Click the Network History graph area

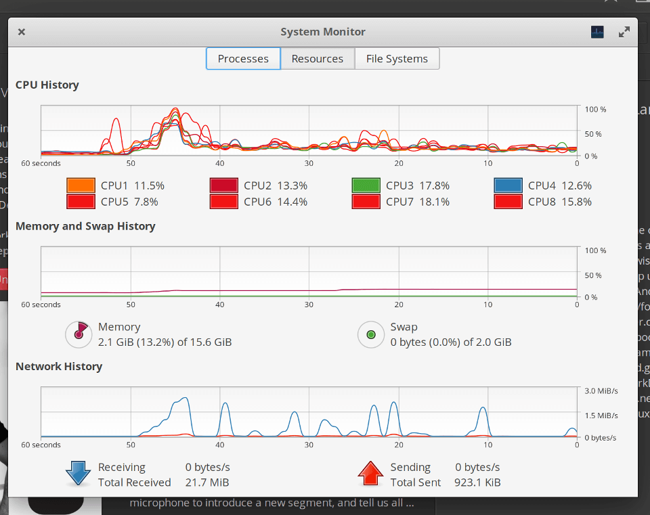[309, 412]
